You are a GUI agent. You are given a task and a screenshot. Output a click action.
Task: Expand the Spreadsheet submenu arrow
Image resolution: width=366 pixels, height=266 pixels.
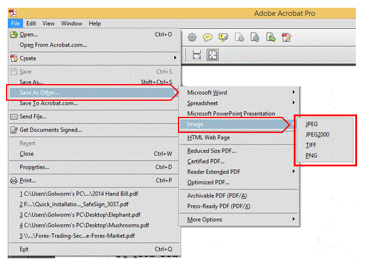pyautogui.click(x=294, y=103)
